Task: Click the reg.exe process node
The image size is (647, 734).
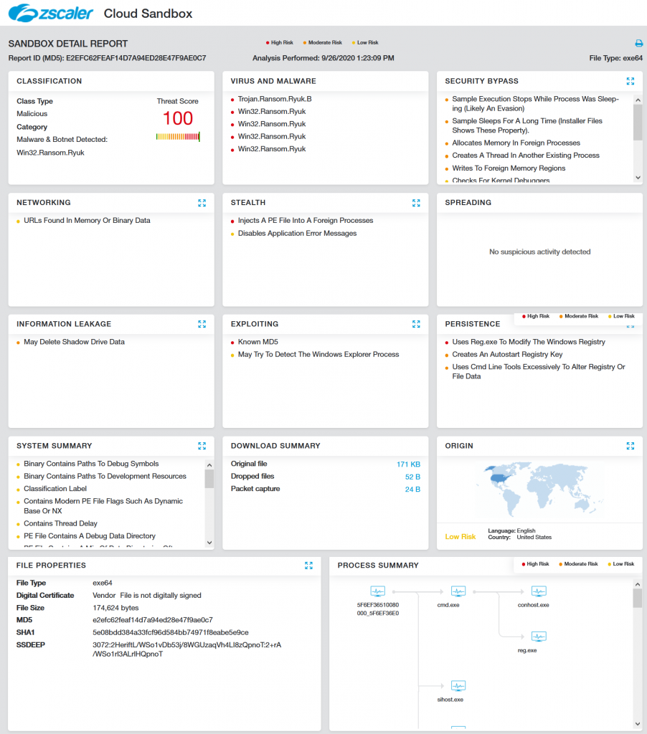Action: [x=538, y=637]
